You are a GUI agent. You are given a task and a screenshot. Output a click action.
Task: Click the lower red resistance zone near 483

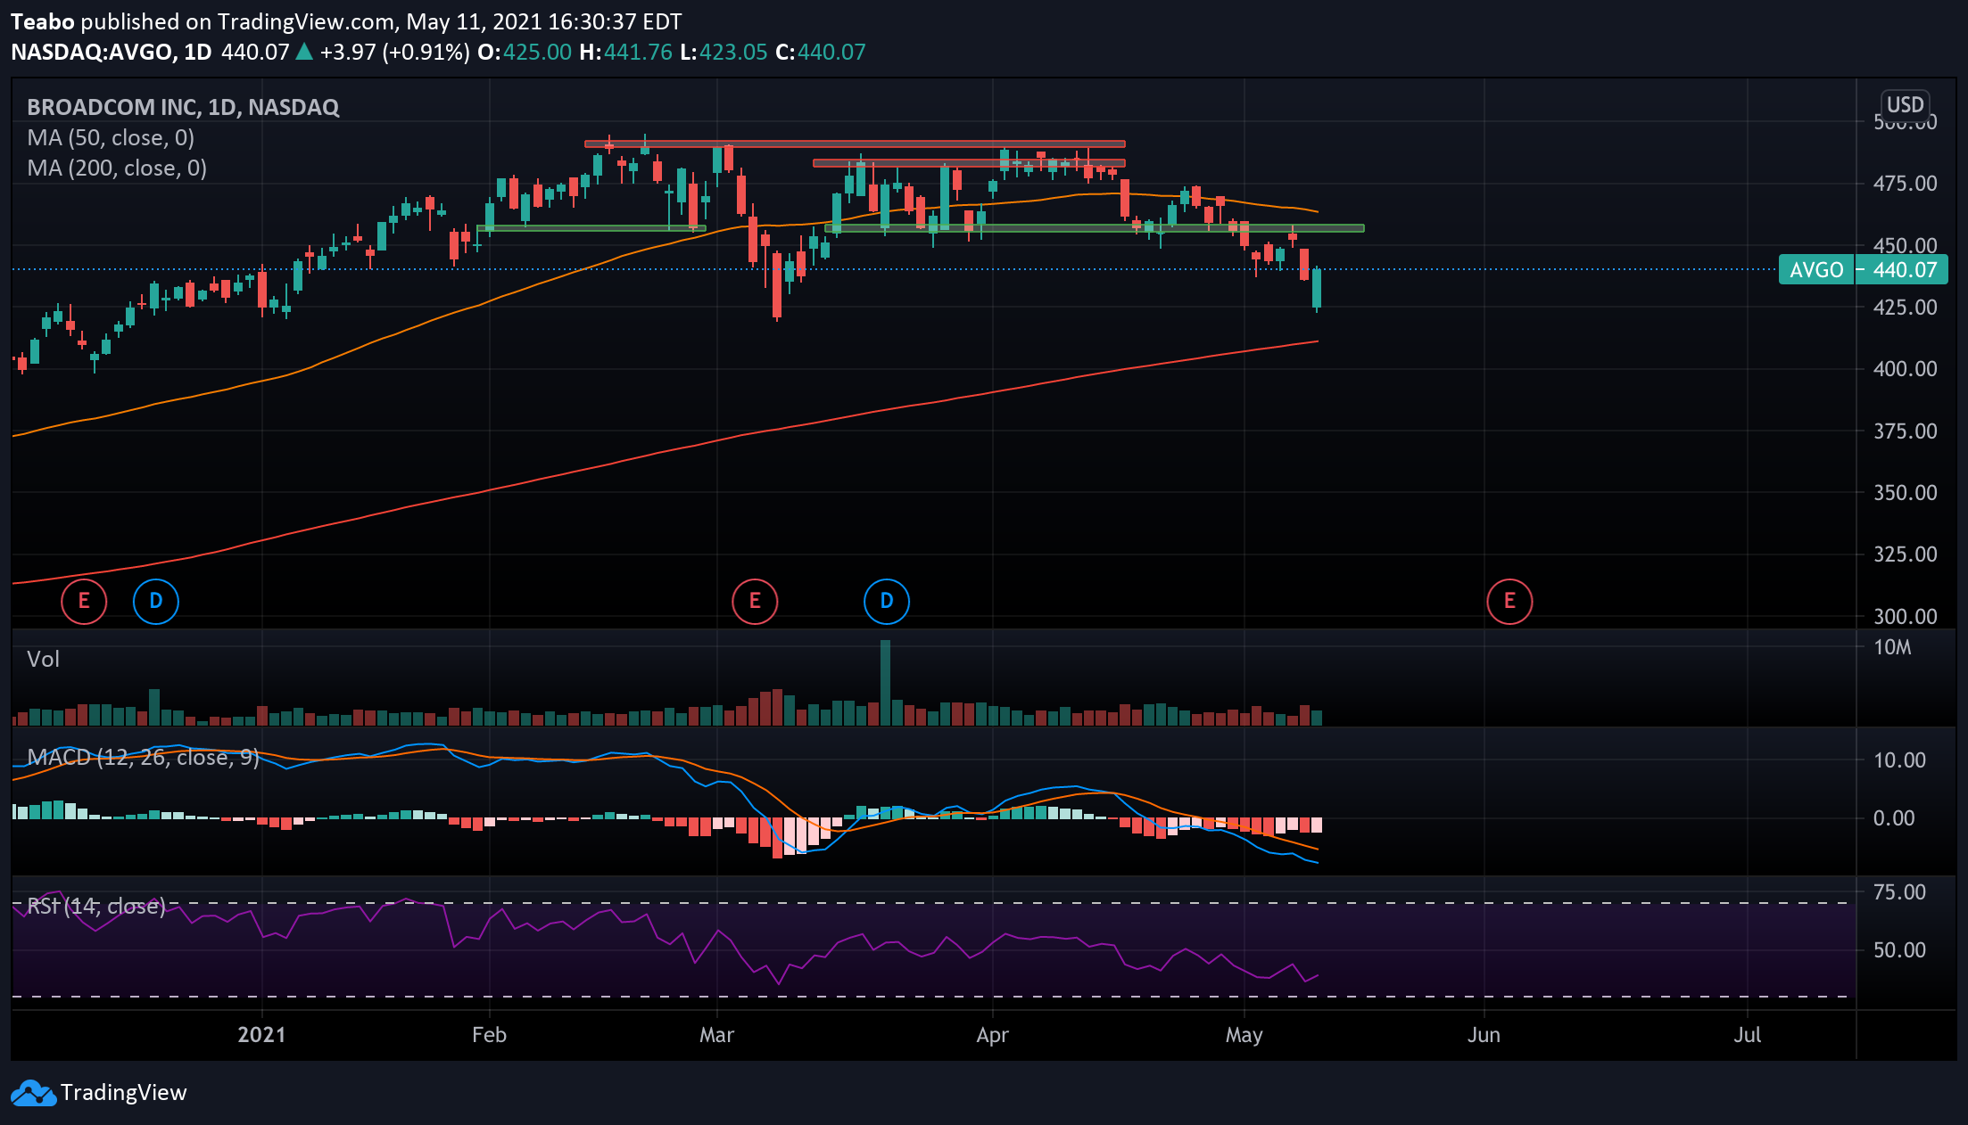pos(969,163)
